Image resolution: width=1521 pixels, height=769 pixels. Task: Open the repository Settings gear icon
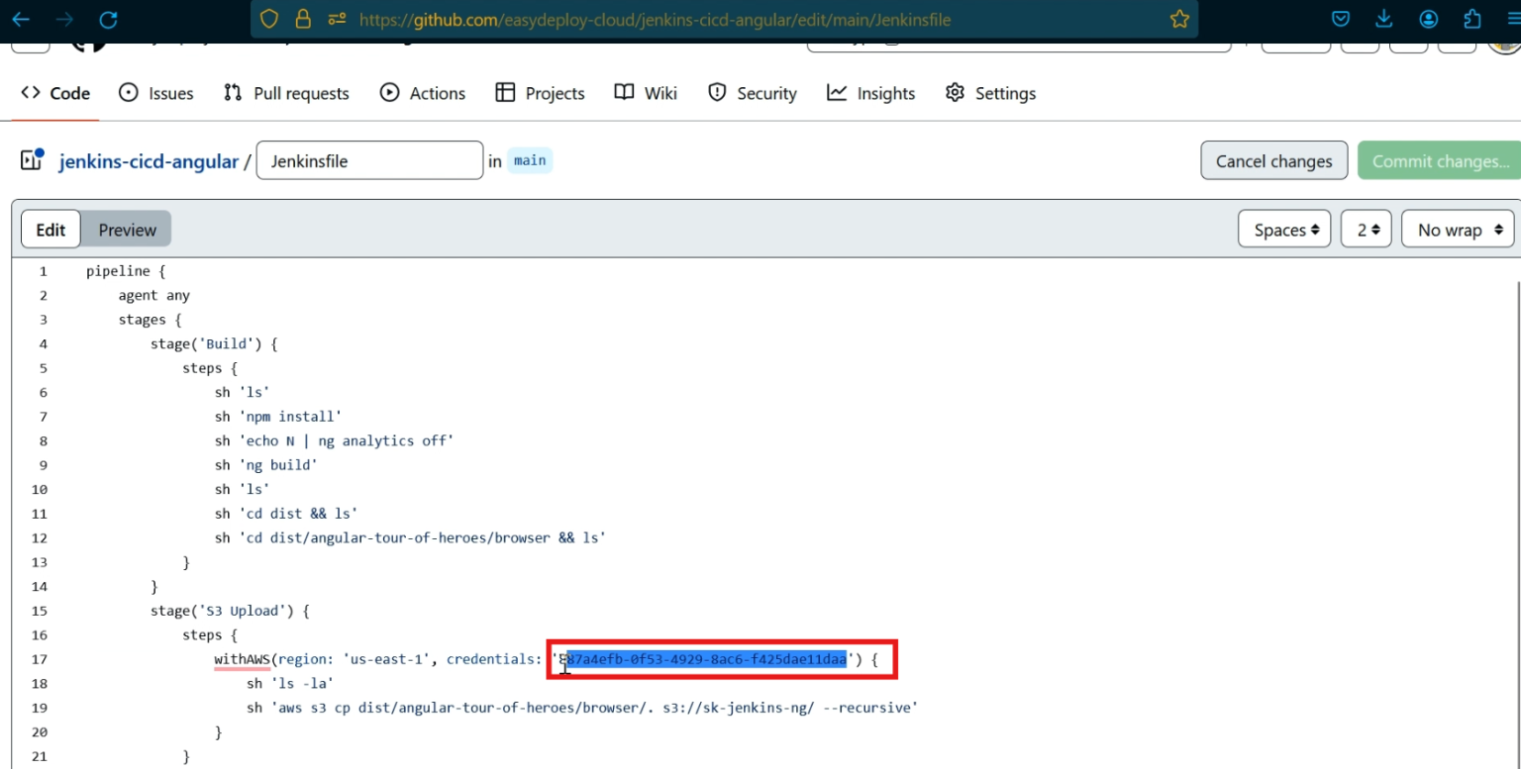955,92
